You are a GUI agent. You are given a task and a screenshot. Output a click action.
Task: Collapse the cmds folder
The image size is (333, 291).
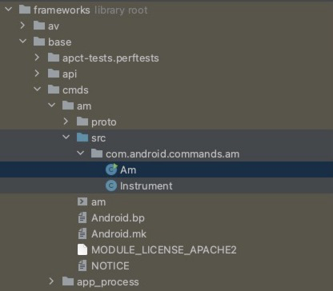38,90
